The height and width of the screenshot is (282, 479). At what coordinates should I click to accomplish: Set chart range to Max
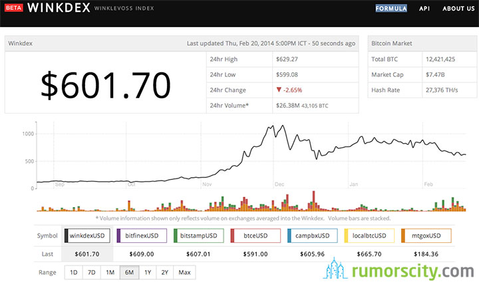(184, 272)
